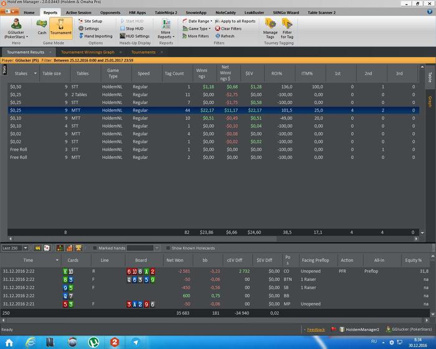Open the help icon at top right

point(430,12)
